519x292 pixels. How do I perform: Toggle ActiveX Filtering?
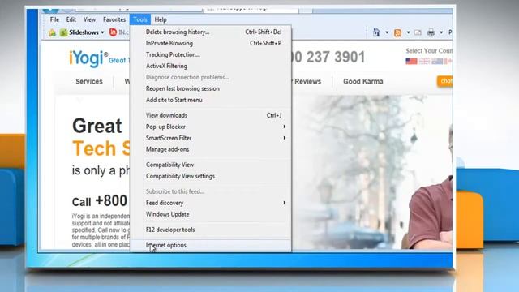coord(211,66)
